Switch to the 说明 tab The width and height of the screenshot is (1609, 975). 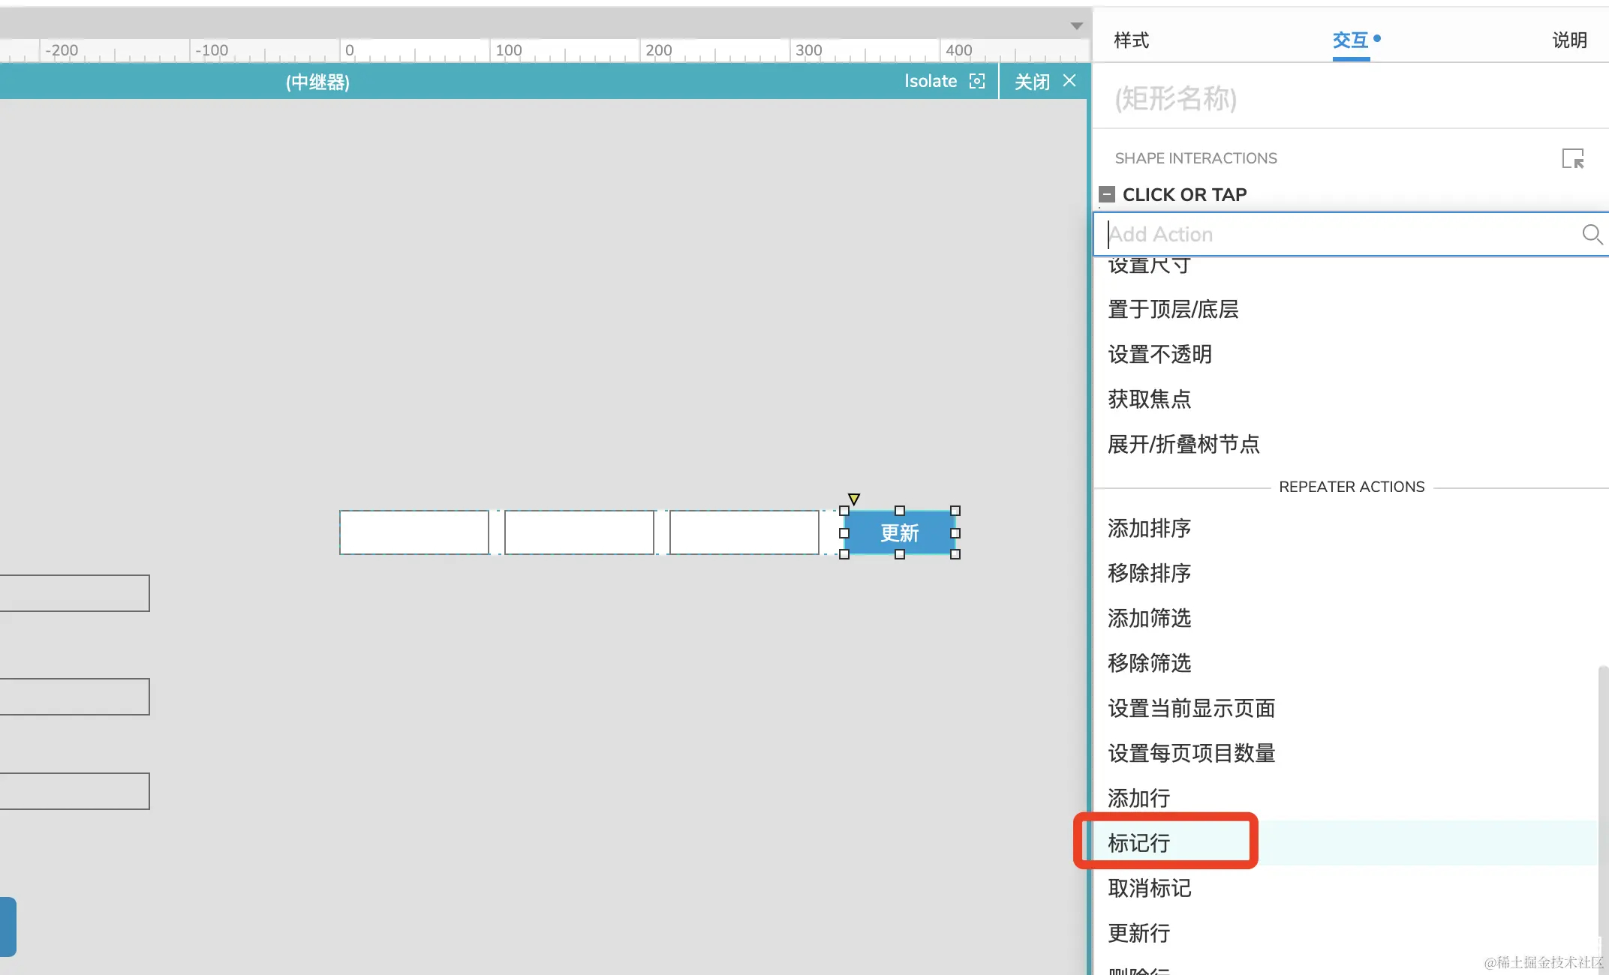tap(1569, 40)
